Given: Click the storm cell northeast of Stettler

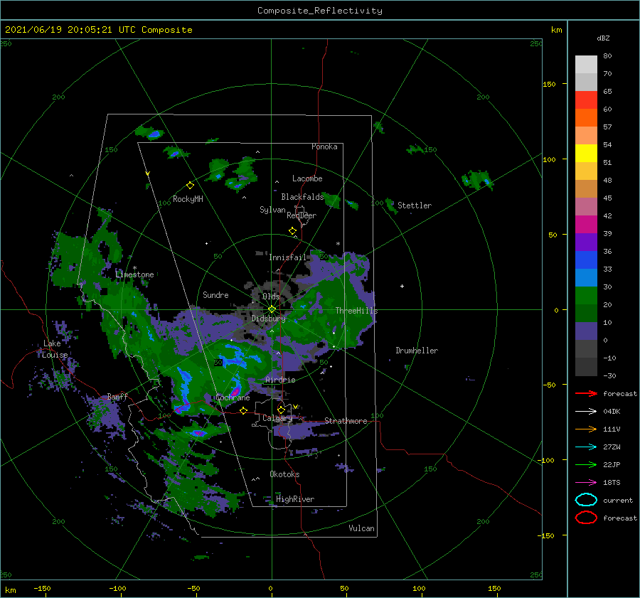Looking at the screenshot, I should tap(478, 180).
